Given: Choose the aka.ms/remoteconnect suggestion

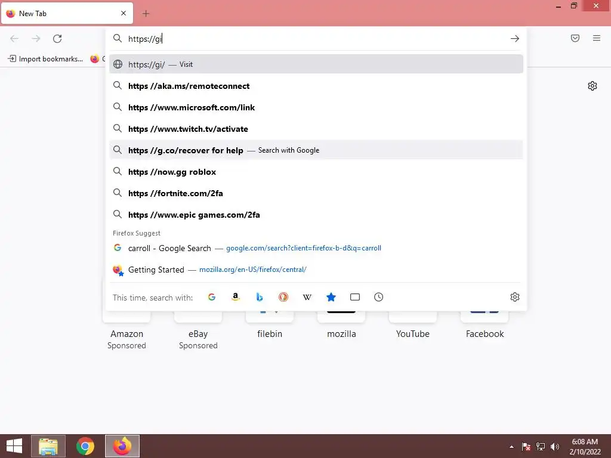Looking at the screenshot, I should point(316,86).
